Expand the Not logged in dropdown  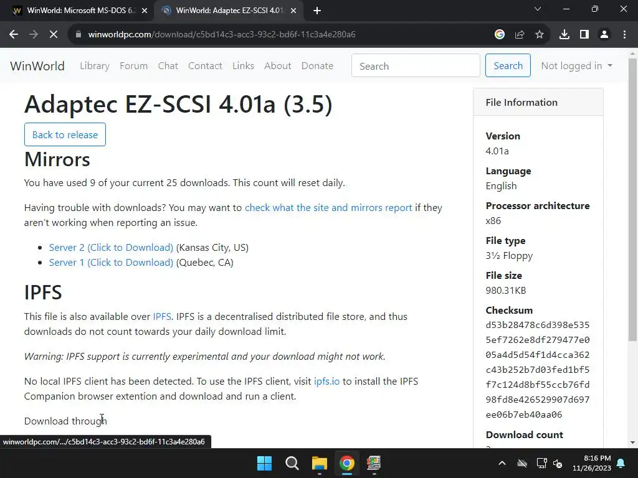tap(576, 66)
